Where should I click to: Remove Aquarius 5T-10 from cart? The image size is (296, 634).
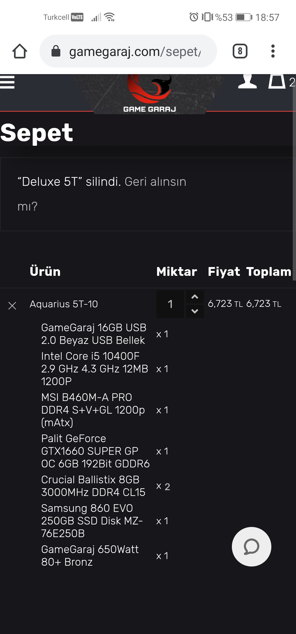[x=12, y=305]
